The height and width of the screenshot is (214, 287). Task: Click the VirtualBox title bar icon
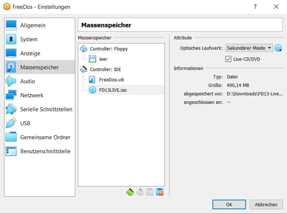(7, 7)
